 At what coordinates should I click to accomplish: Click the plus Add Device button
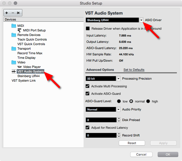click(7, 13)
